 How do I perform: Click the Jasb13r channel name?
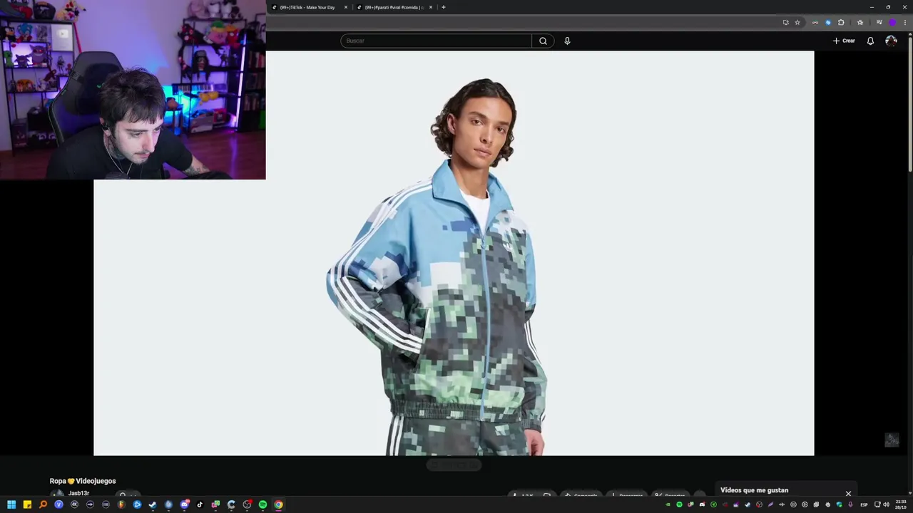[x=78, y=493]
